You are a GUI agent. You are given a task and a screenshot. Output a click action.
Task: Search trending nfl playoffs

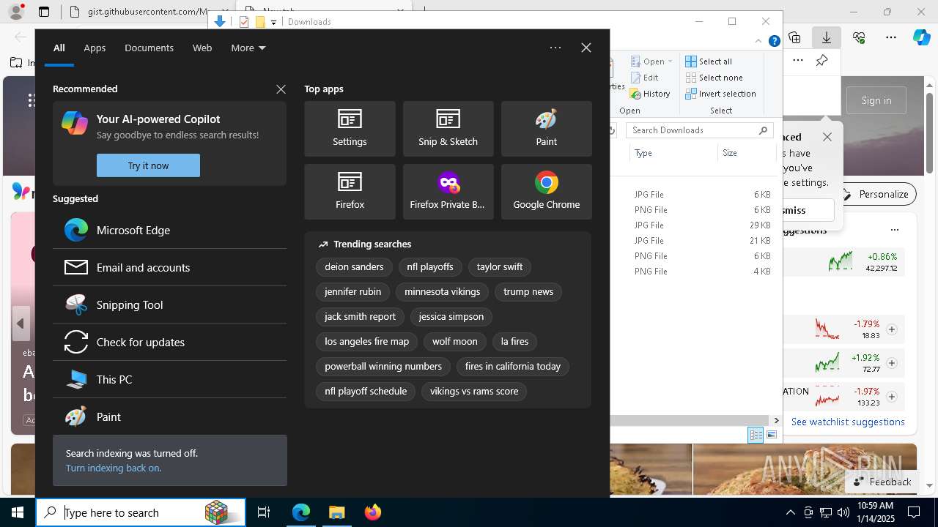430,267
